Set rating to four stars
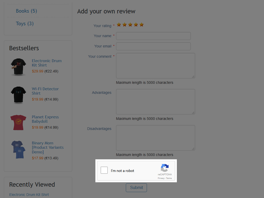This screenshot has height=198, width=264. coord(136,25)
